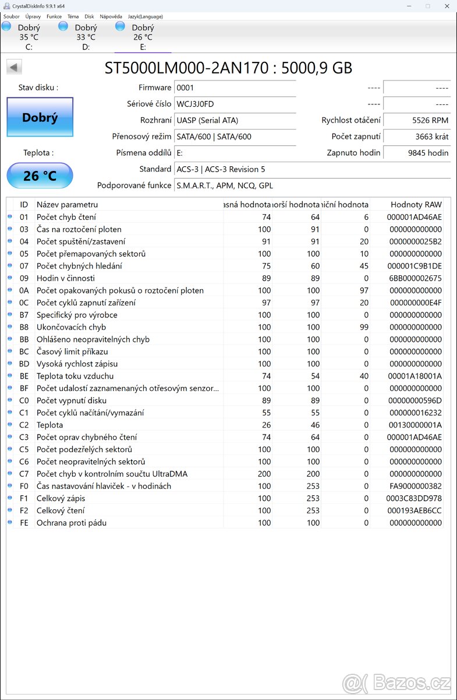The width and height of the screenshot is (457, 700).
Task: Click the status dot for Počet podezřelých sektorů
Action: point(9,449)
